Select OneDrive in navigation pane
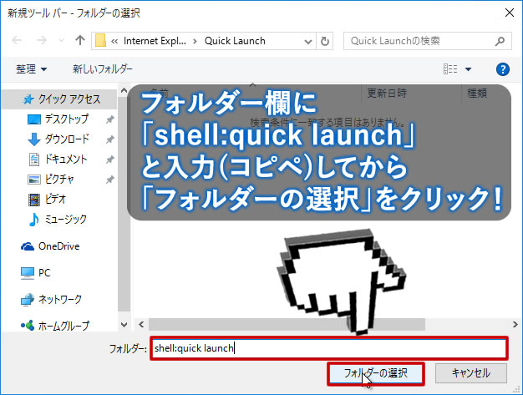 [x=50, y=246]
